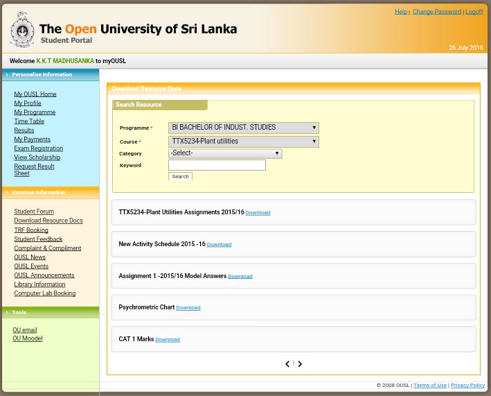The height and width of the screenshot is (396, 491).
Task: Open the Course dropdown
Action: (x=244, y=141)
